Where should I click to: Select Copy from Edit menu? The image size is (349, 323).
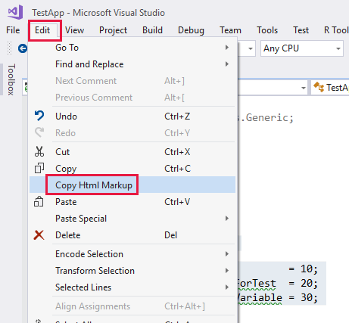coord(132,169)
